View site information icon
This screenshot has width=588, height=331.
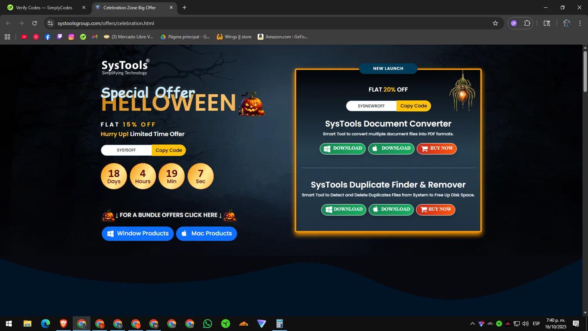[50, 23]
